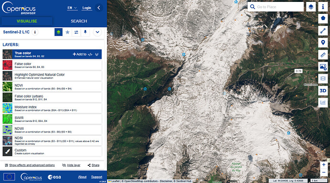Open EN language dropdown
The width and height of the screenshot is (330, 183).
(72, 8)
